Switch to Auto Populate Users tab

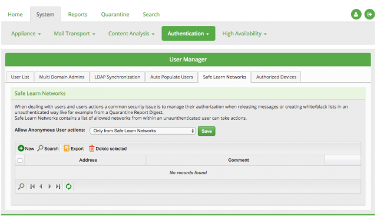coord(171,77)
